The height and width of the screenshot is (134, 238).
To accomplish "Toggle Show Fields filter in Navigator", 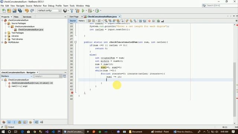I will coord(9,122).
